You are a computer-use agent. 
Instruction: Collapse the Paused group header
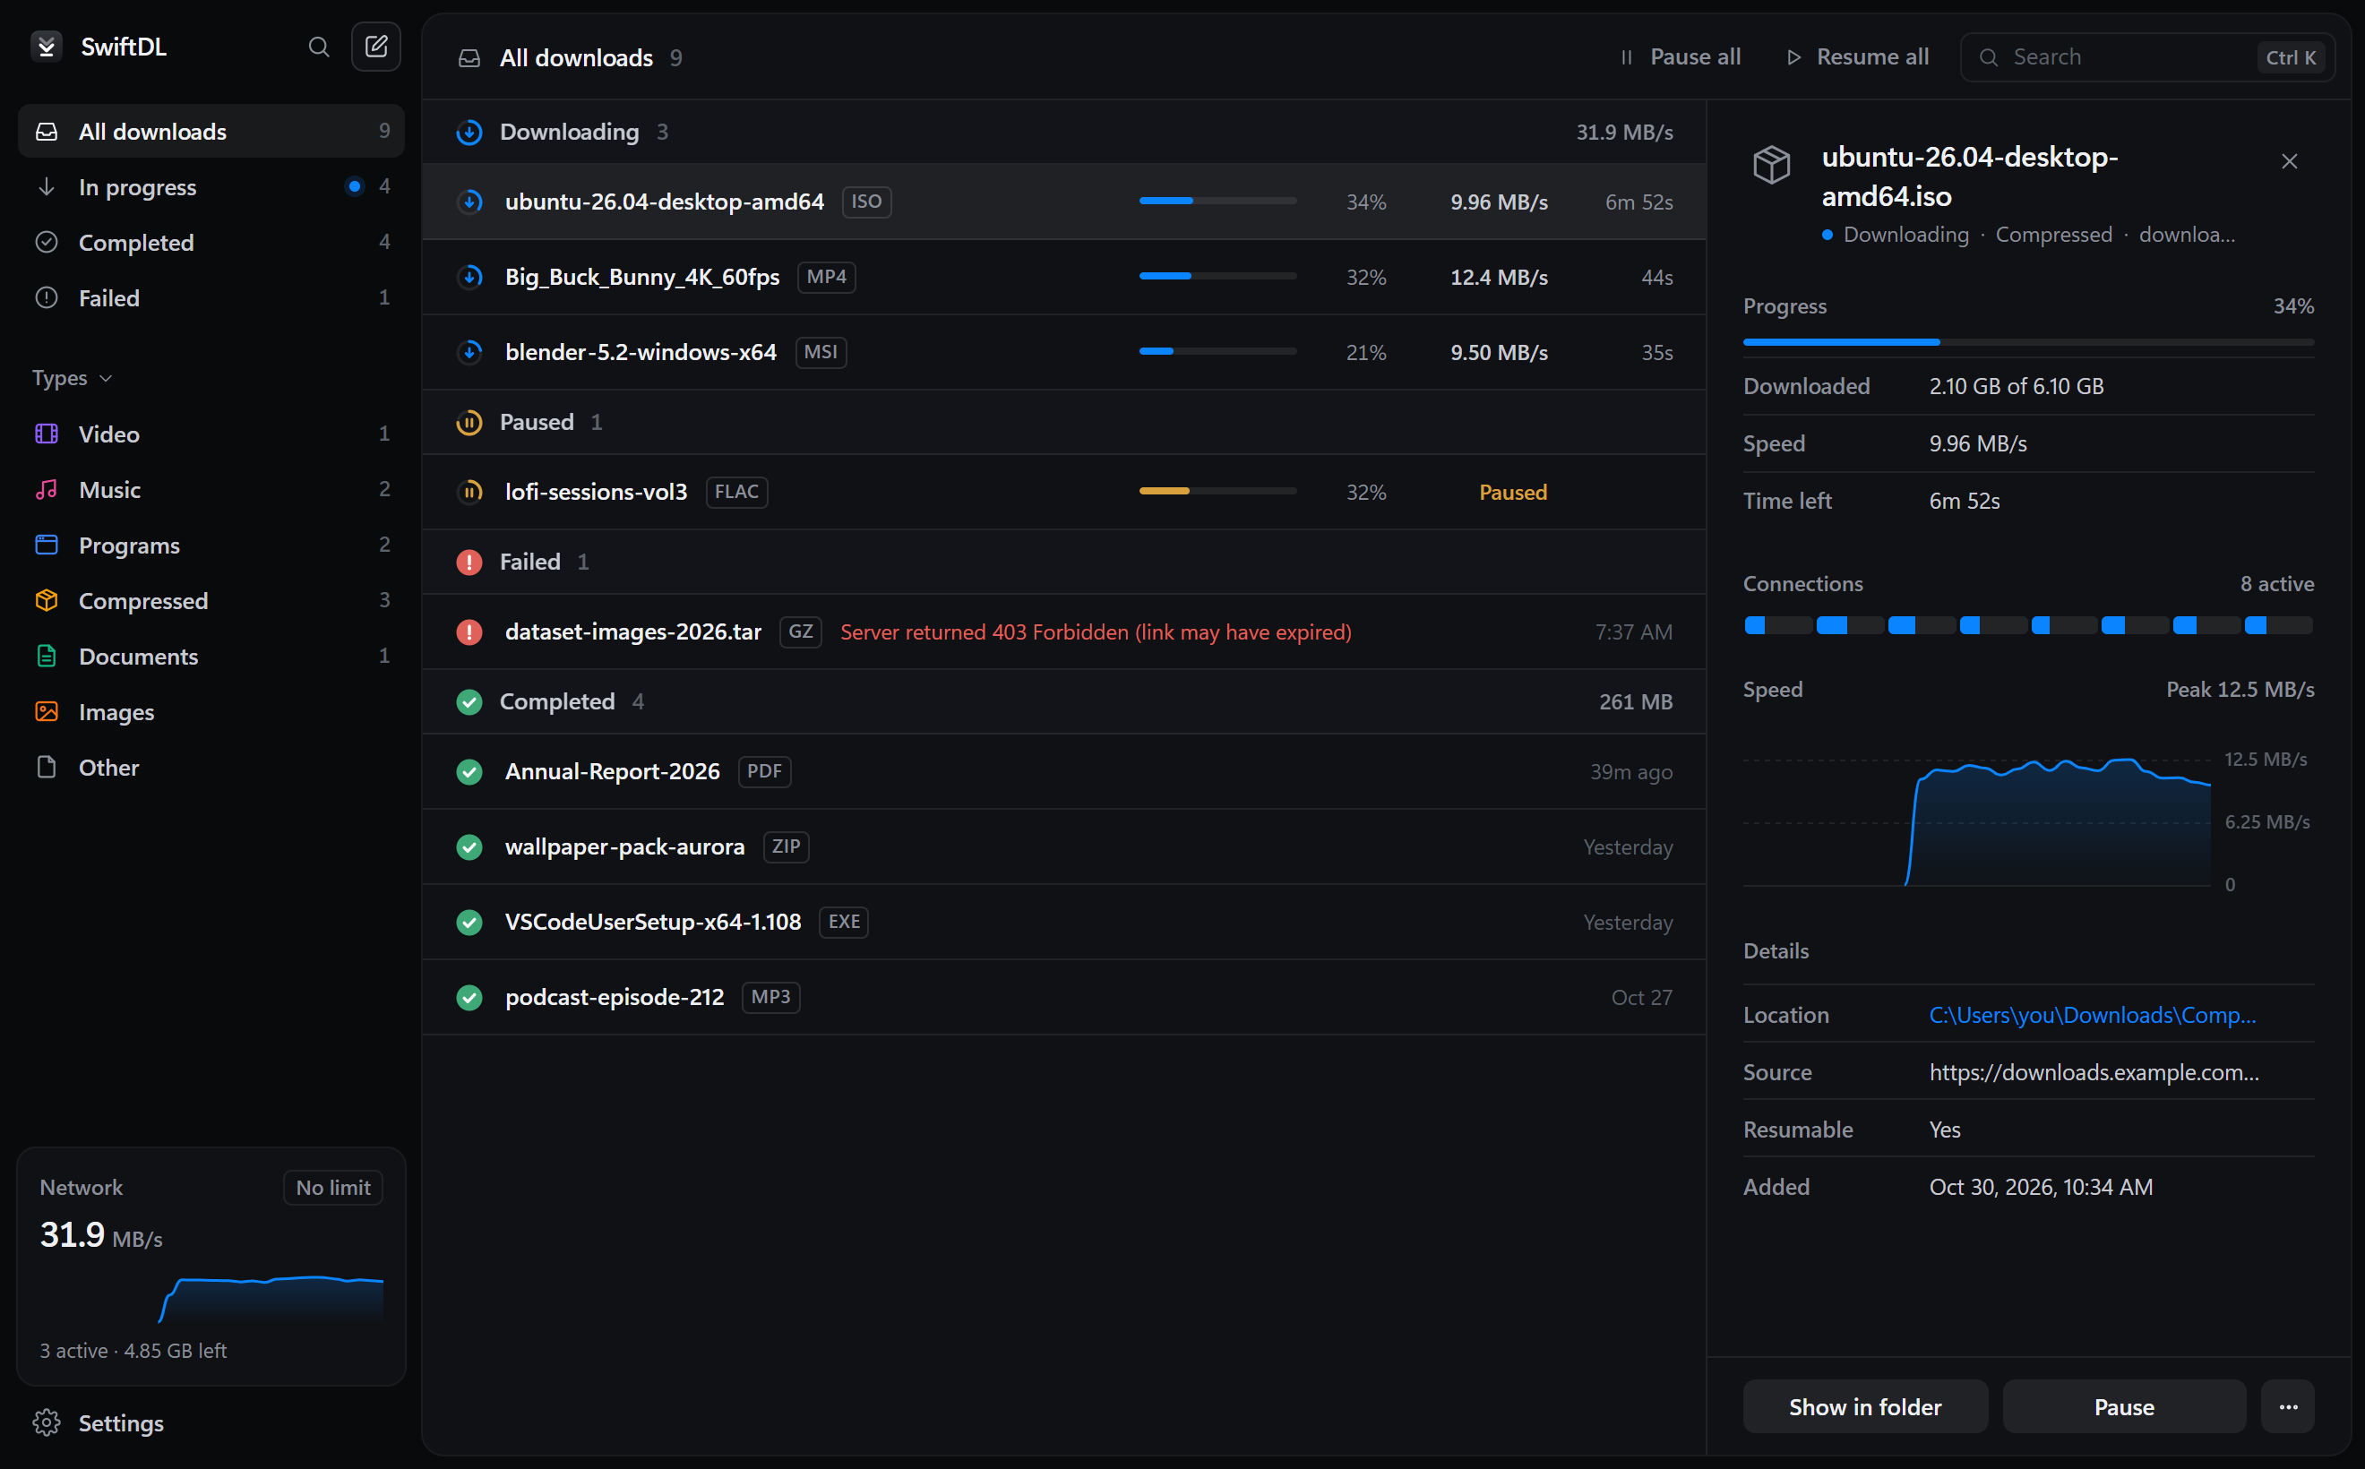pyautogui.click(x=1064, y=422)
